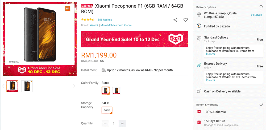
Task: Open More Mobiles from Xiaomi link
Action: coord(117,25)
